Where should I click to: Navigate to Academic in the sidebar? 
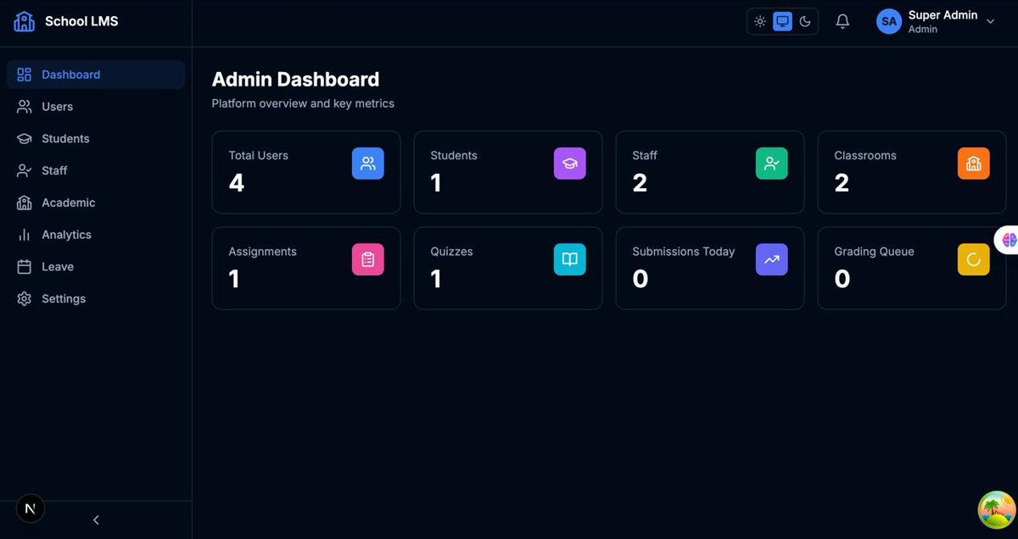tap(96, 203)
